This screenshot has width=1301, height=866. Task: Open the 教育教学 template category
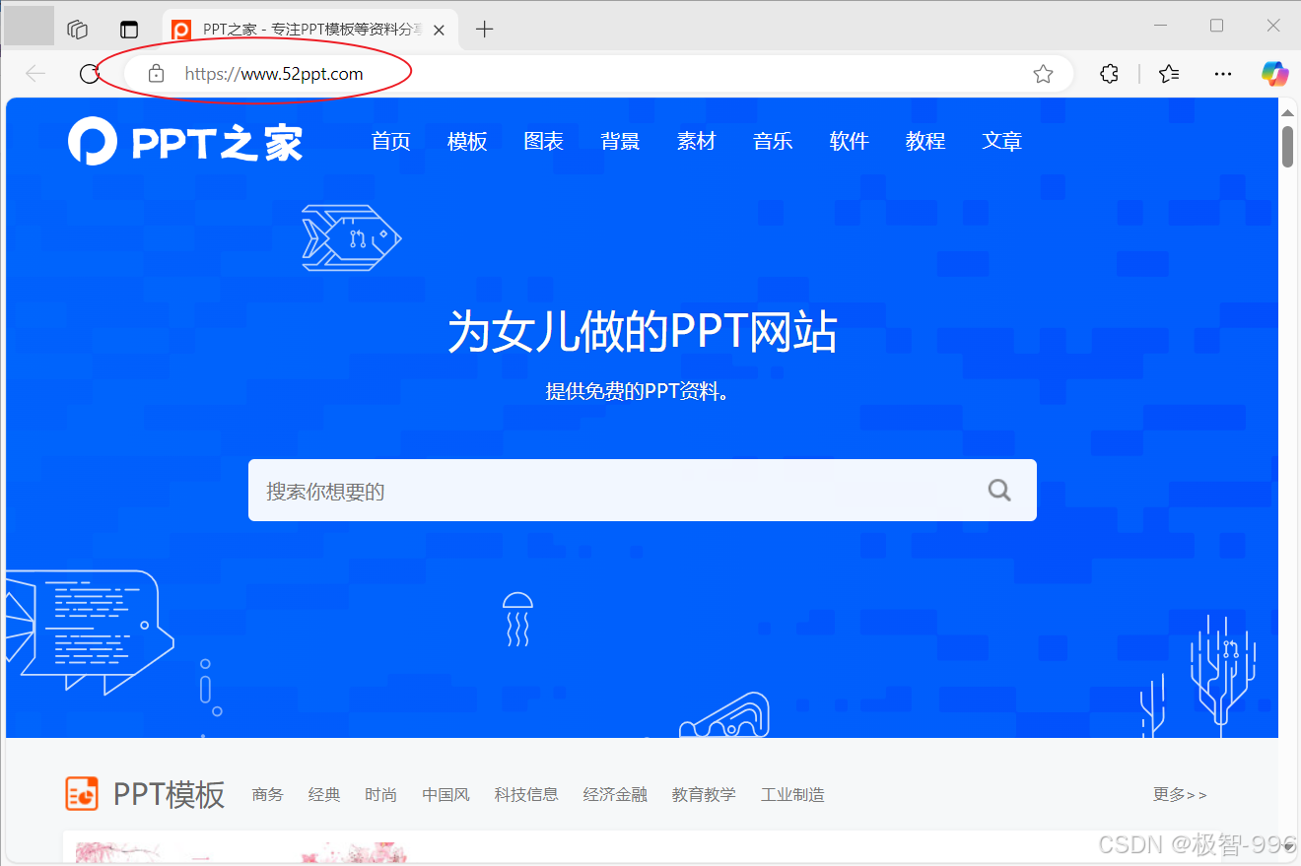click(x=704, y=794)
